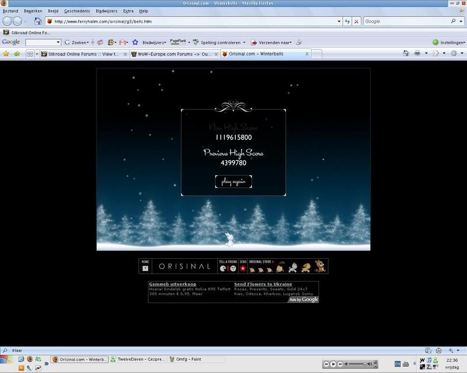Click the PageRank indicator
The width and height of the screenshot is (467, 373).
pyautogui.click(x=178, y=42)
